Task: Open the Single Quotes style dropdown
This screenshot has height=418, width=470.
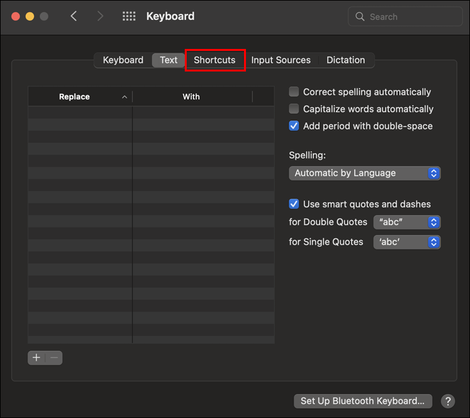Action: [x=407, y=242]
